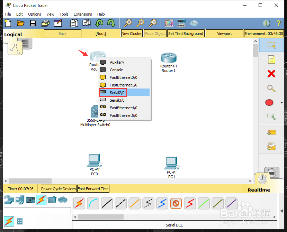Open the drawing palette icon

pos(169,23)
